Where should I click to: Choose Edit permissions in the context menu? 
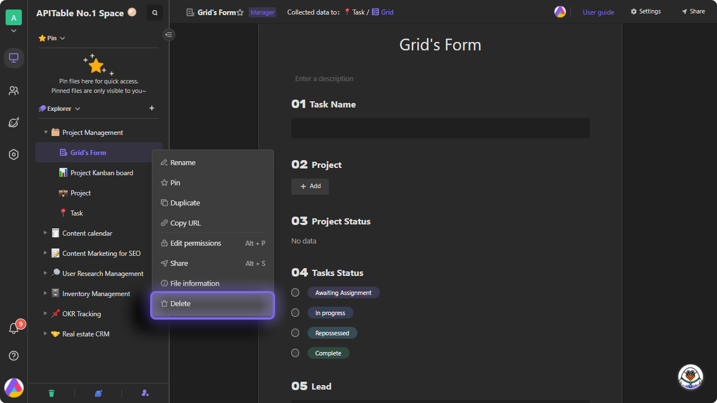[x=213, y=243]
